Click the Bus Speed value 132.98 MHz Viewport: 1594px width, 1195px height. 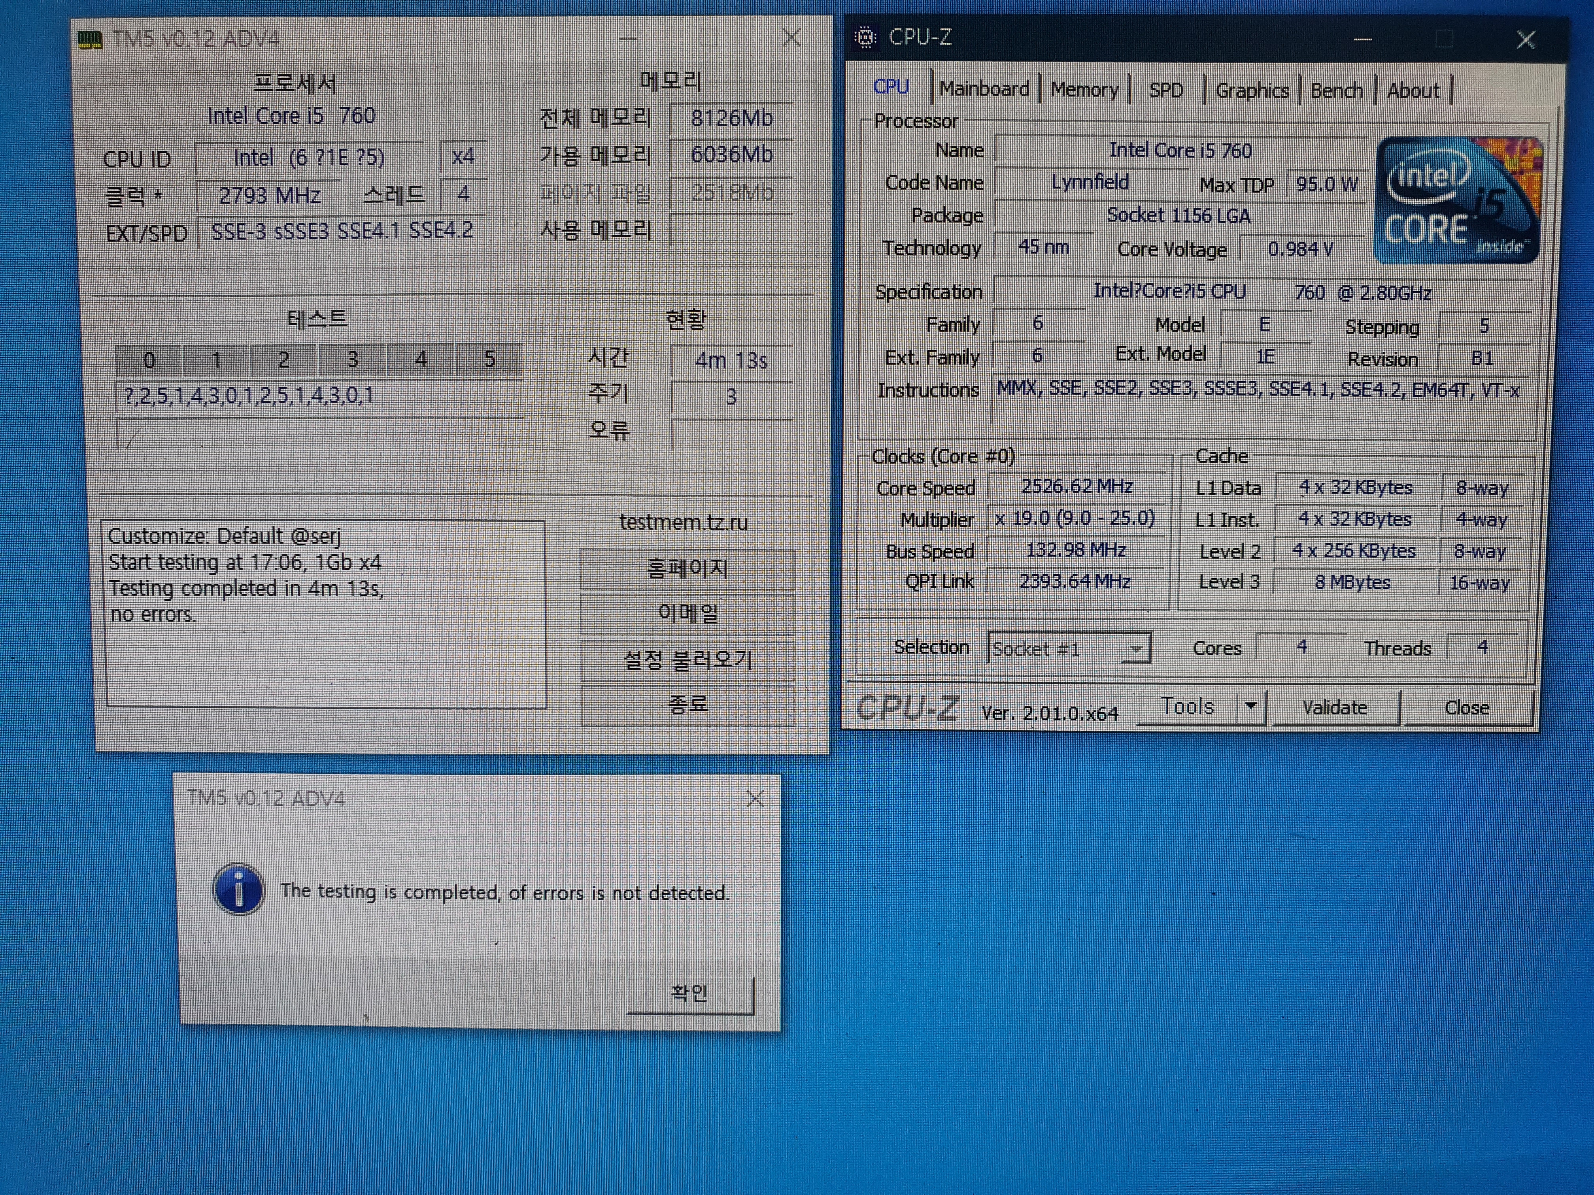(x=1076, y=550)
